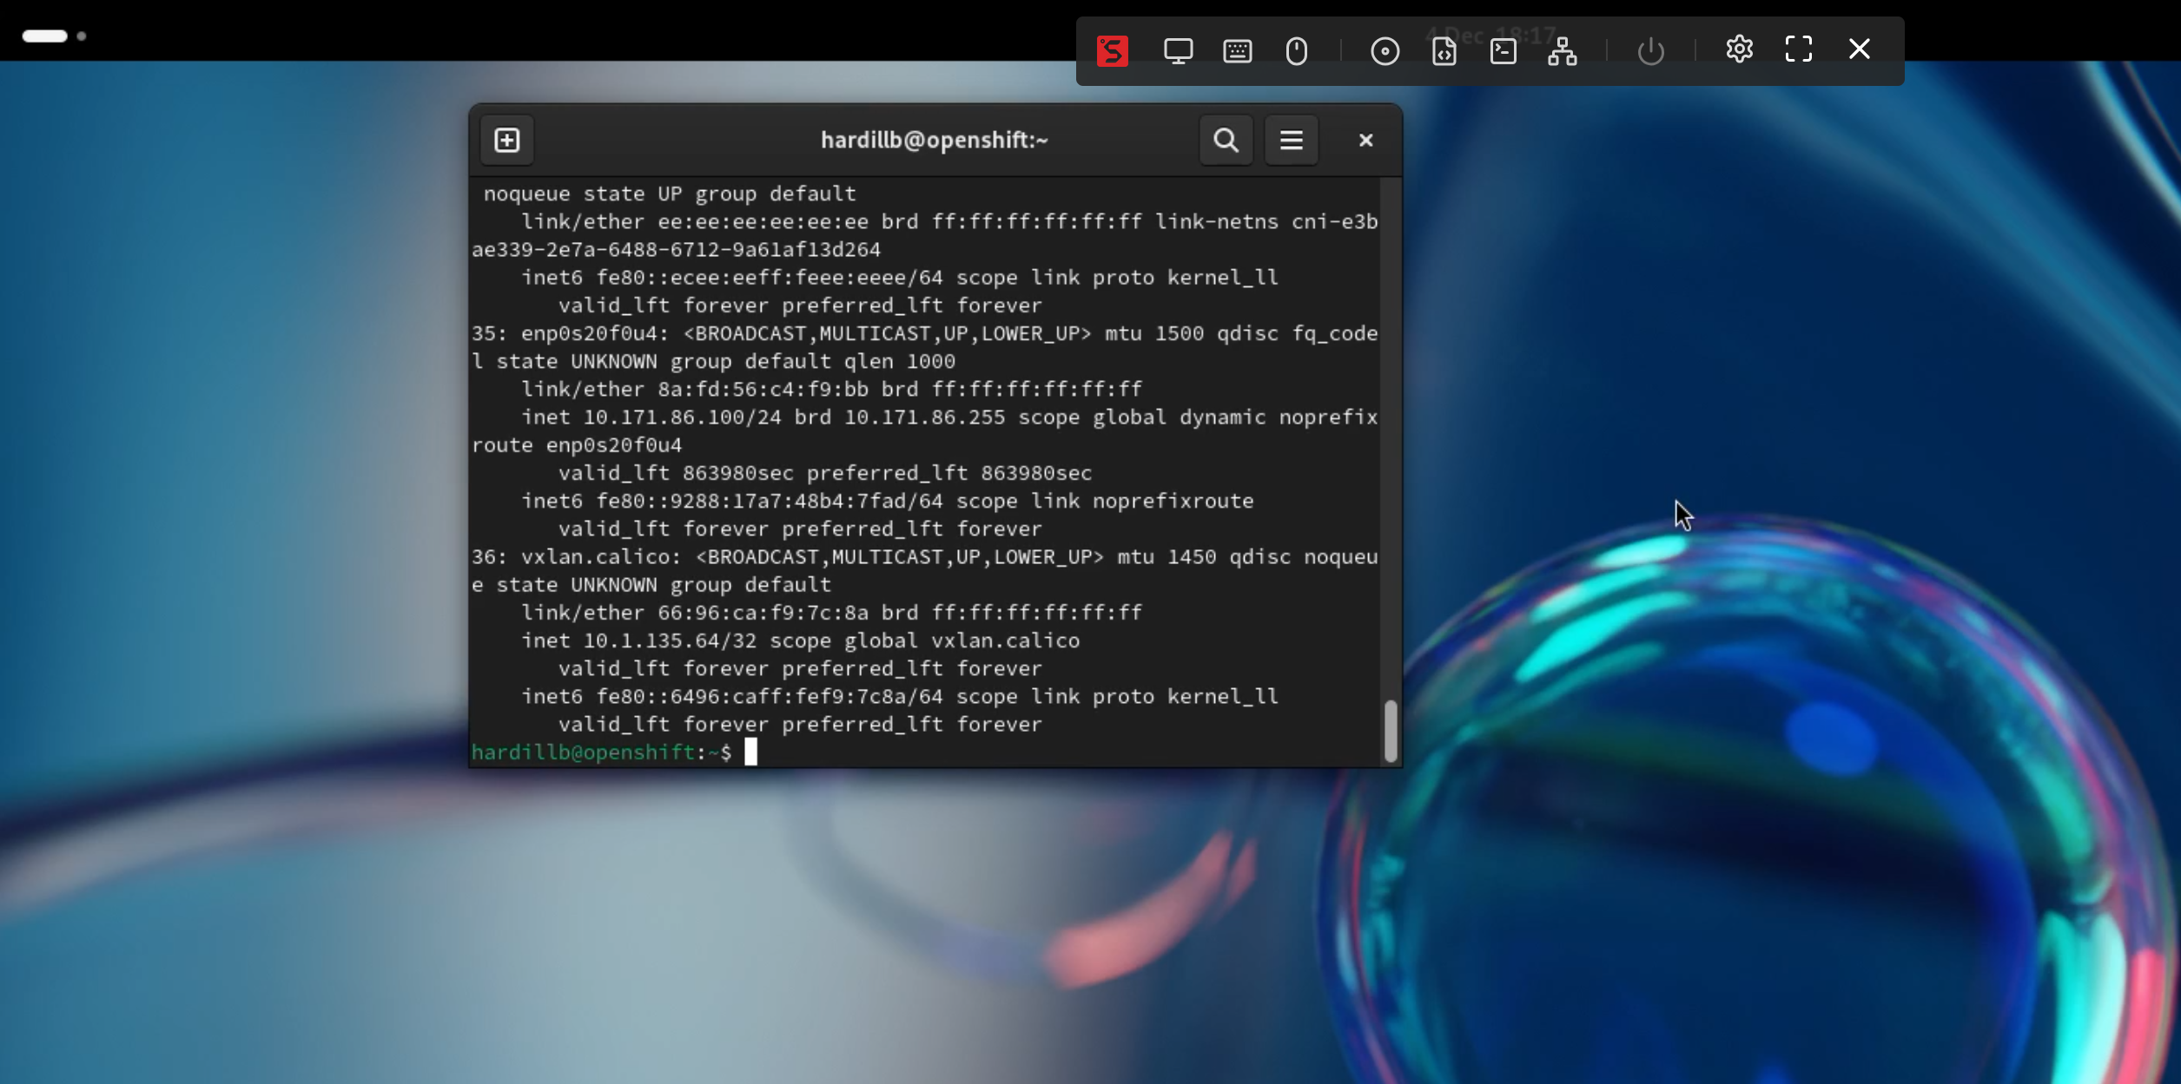Screen dimensions: 2181x1084
Task: Click the terminal vertical scrollbar handle
Action: pyautogui.click(x=1391, y=731)
